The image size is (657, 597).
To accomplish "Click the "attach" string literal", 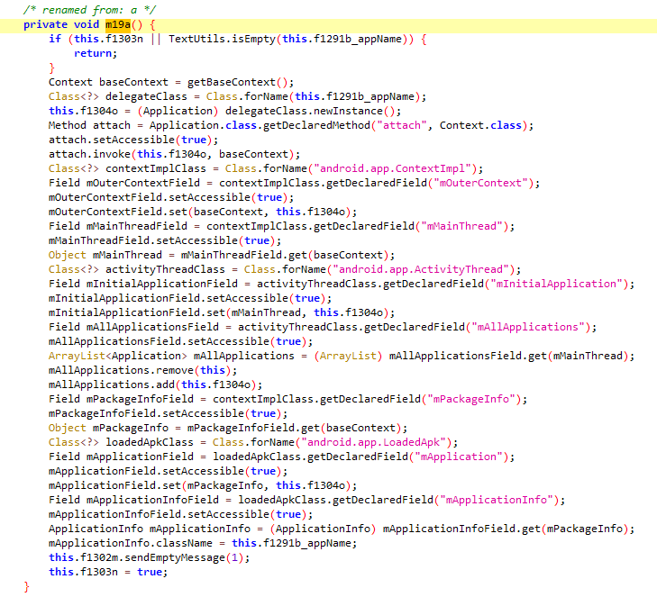I will click(x=402, y=125).
